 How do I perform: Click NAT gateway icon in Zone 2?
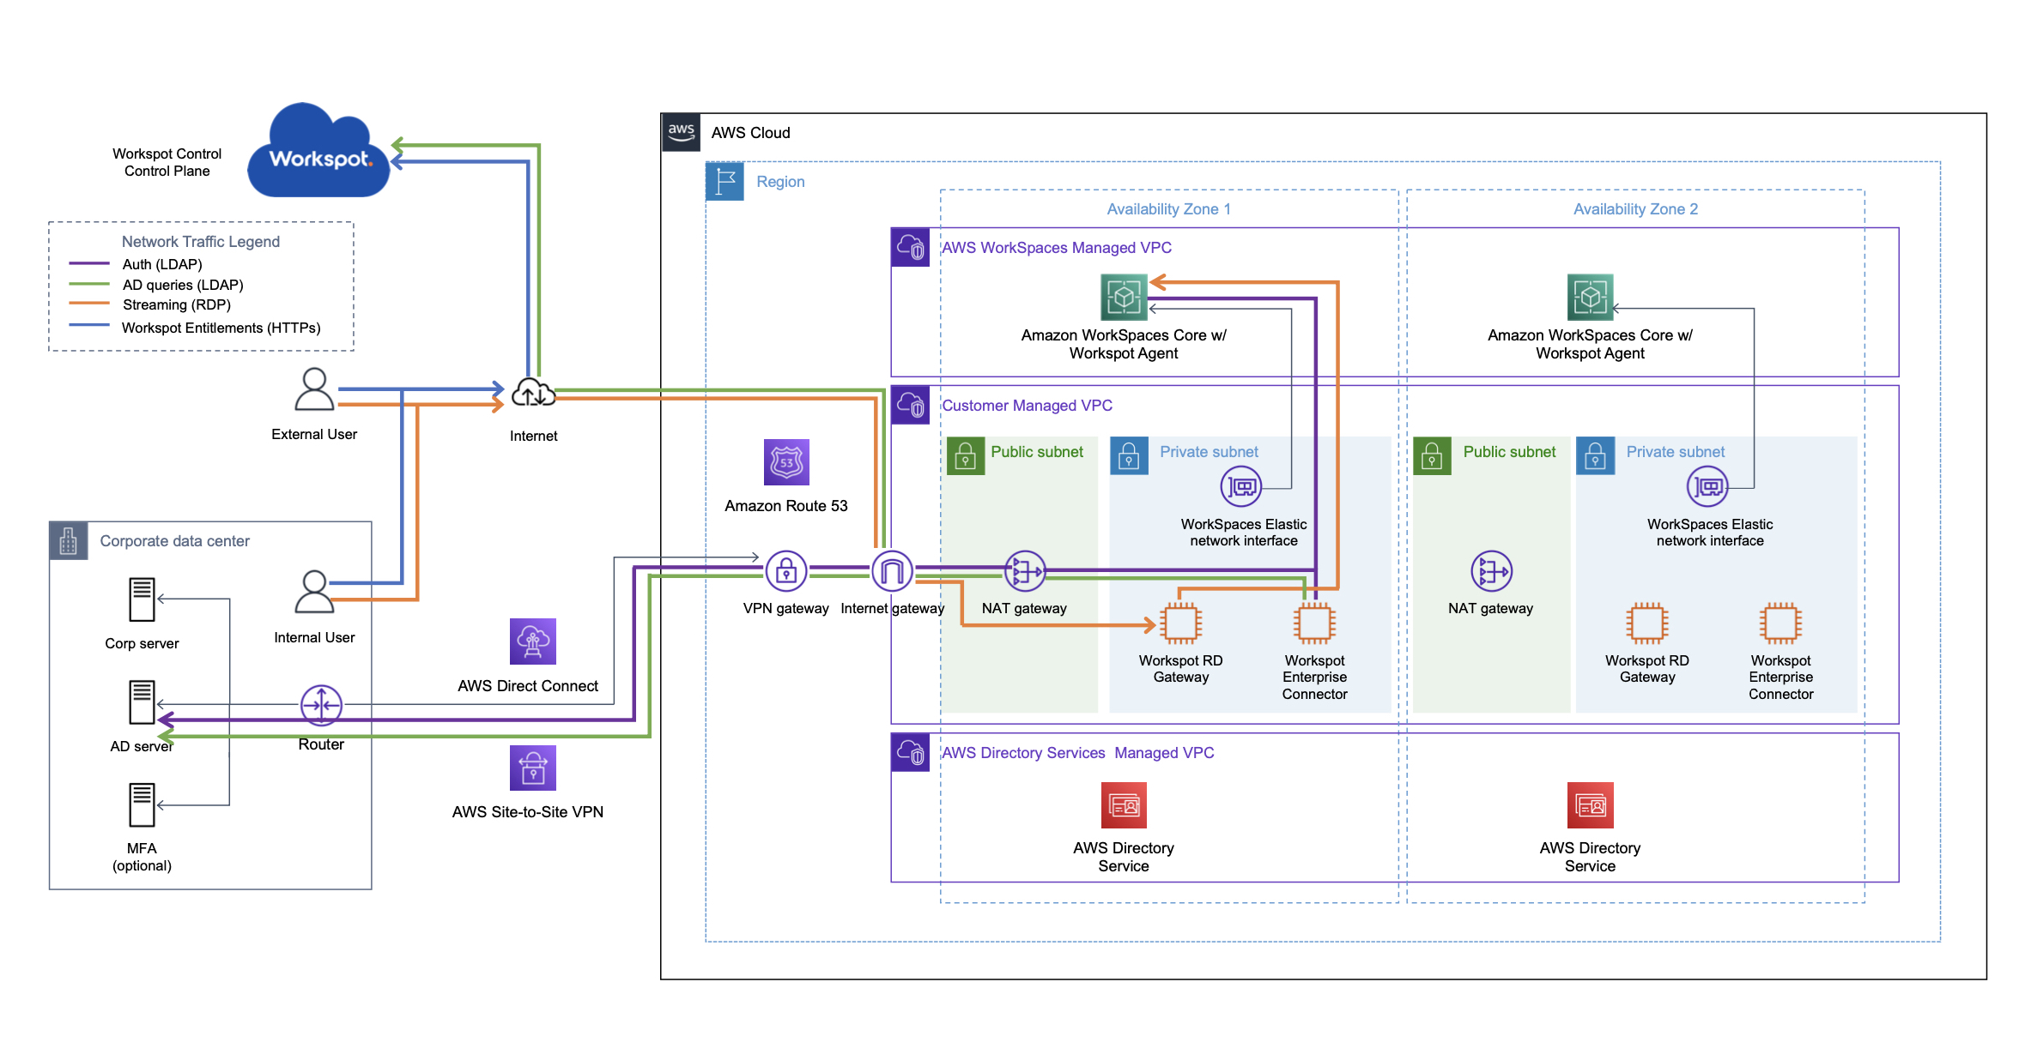pos(1492,572)
